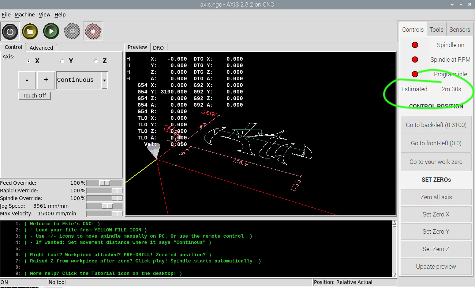Click Set Zero Y button

pyautogui.click(x=436, y=231)
